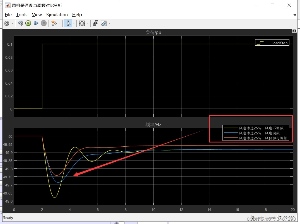The image size is (300, 224).
Task: Open the Scale Axes dropdown arrow
Action: point(88,23)
